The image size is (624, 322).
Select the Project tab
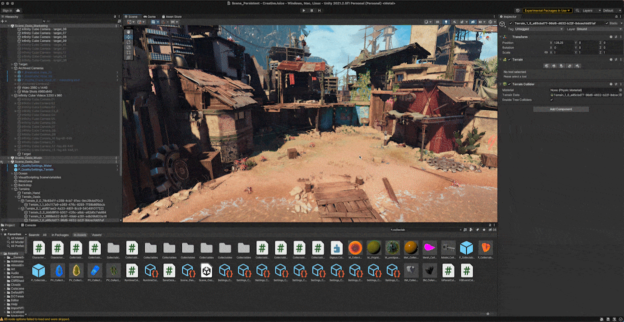9,225
